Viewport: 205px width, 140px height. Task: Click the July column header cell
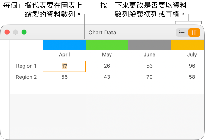click(x=192, y=55)
